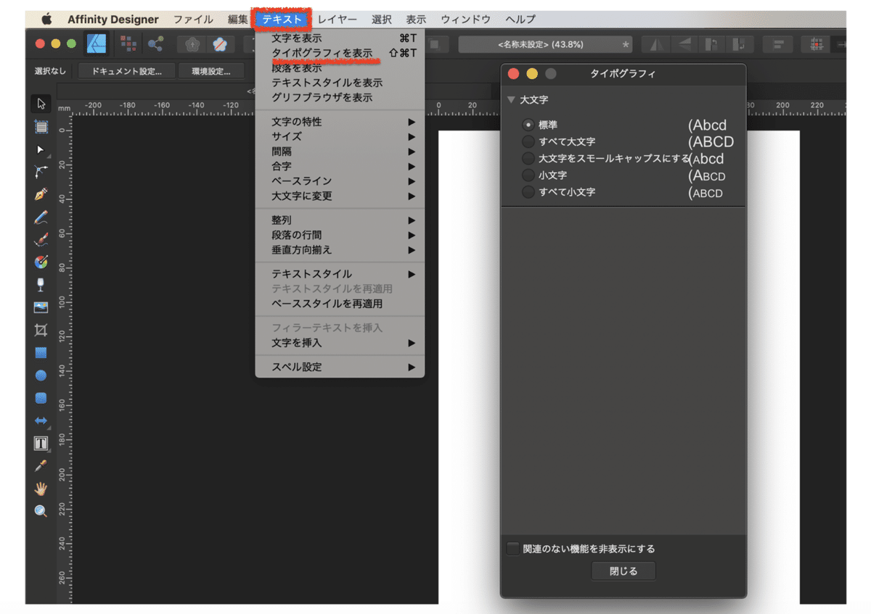Image resolution: width=871 pixels, height=614 pixels.
Task: Open the ウィンドウ menu
Action: 465,20
